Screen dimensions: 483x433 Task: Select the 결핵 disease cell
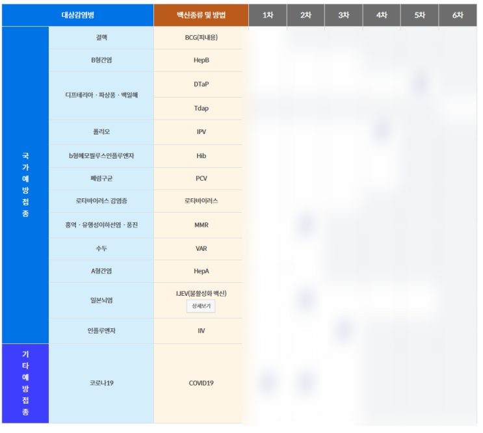101,38
